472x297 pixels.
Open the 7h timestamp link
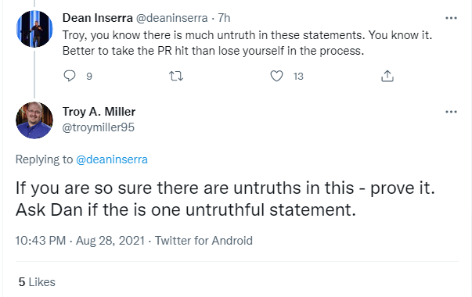click(224, 18)
